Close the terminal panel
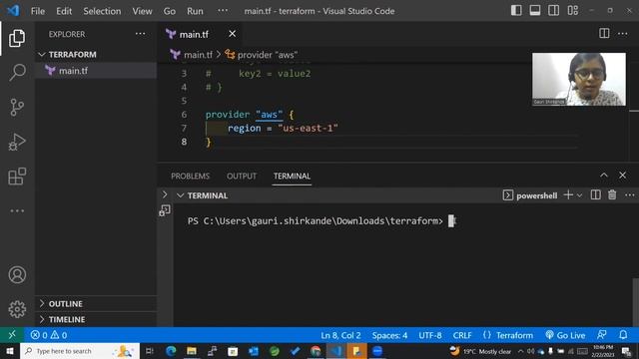 [622, 176]
